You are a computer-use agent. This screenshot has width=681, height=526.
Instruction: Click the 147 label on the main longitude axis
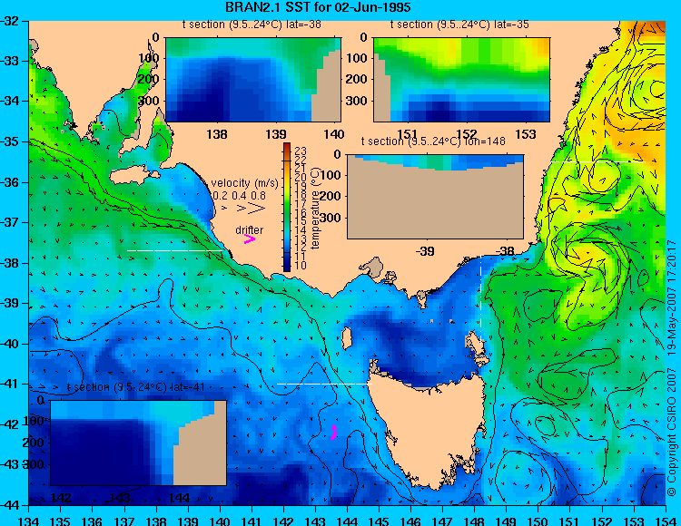pyautogui.click(x=442, y=521)
